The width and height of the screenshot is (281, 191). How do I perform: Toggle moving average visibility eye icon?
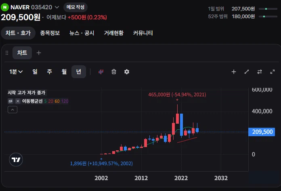point(10,101)
